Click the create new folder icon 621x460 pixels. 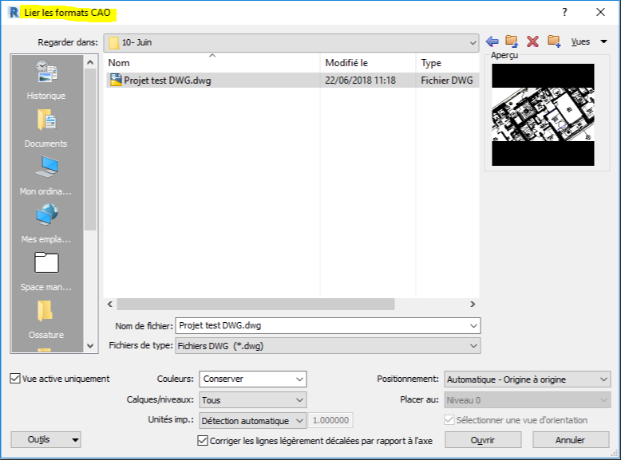point(553,41)
